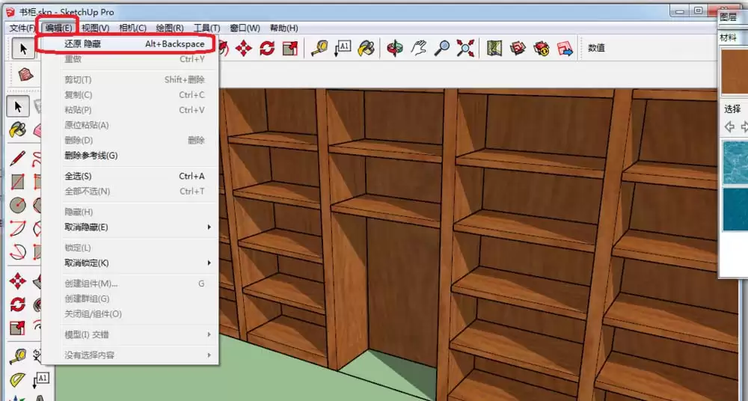Click the Tape Measure in top toolbar

click(319, 48)
